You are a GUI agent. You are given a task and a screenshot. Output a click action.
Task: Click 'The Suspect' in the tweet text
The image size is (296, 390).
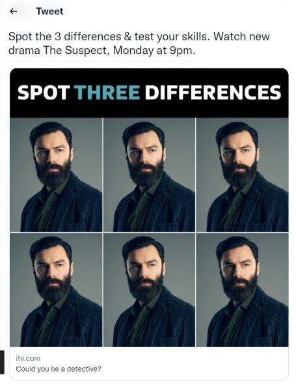click(75, 51)
